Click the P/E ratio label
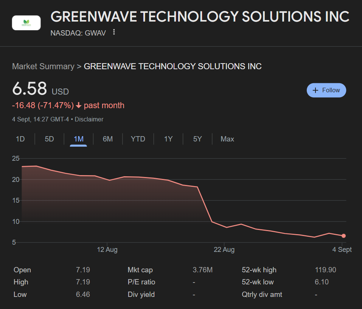 click(141, 282)
